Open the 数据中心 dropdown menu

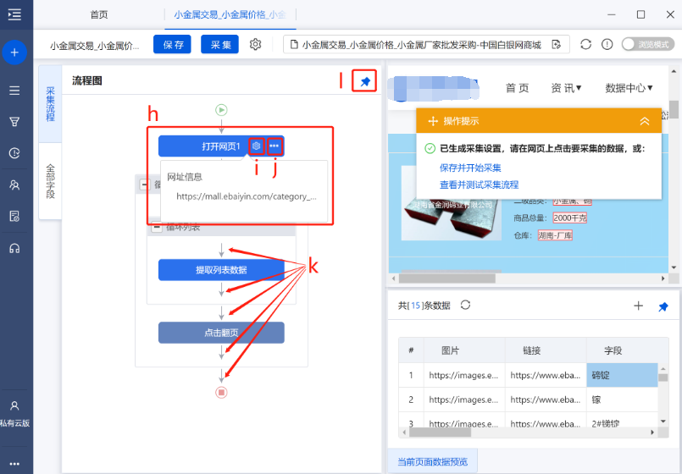(x=629, y=88)
